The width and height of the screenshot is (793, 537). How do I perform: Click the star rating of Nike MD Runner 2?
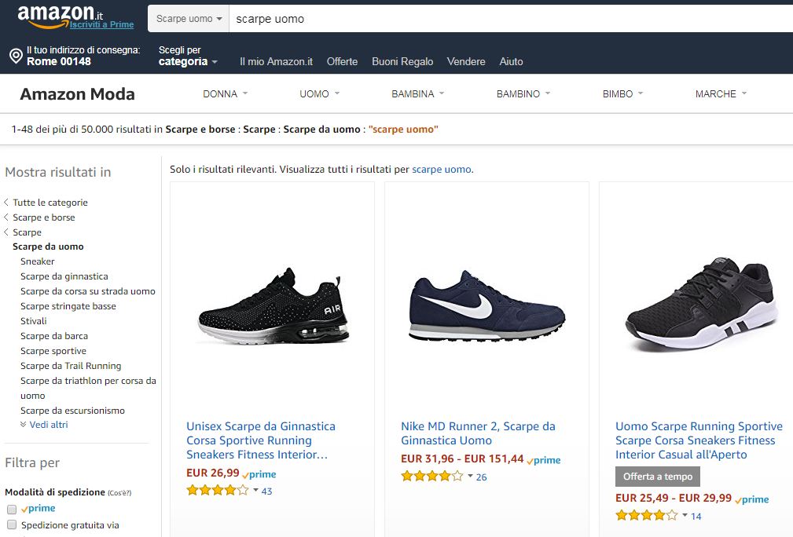click(x=431, y=476)
